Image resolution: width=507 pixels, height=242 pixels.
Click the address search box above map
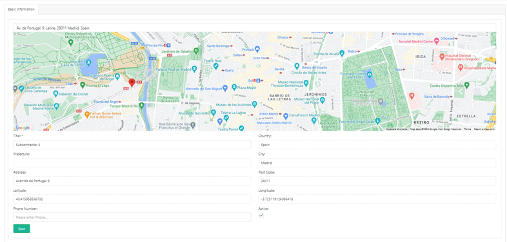pos(255,28)
